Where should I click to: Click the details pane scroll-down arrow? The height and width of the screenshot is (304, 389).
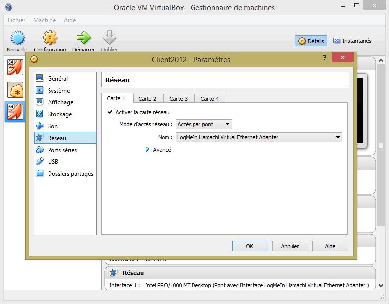(381, 286)
